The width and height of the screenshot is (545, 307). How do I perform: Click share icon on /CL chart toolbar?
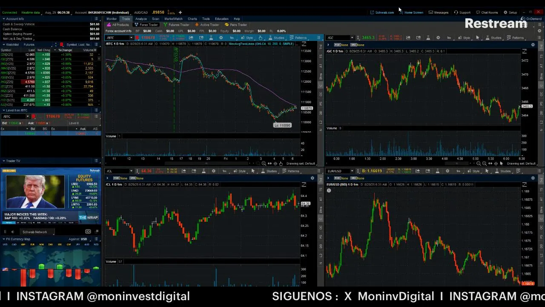[x=184, y=171]
